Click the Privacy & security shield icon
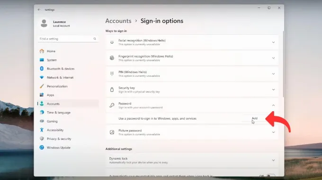The image size is (322, 180). [x=42, y=139]
